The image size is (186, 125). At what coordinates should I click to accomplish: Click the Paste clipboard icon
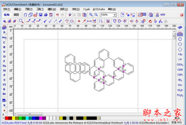pos(84,15)
